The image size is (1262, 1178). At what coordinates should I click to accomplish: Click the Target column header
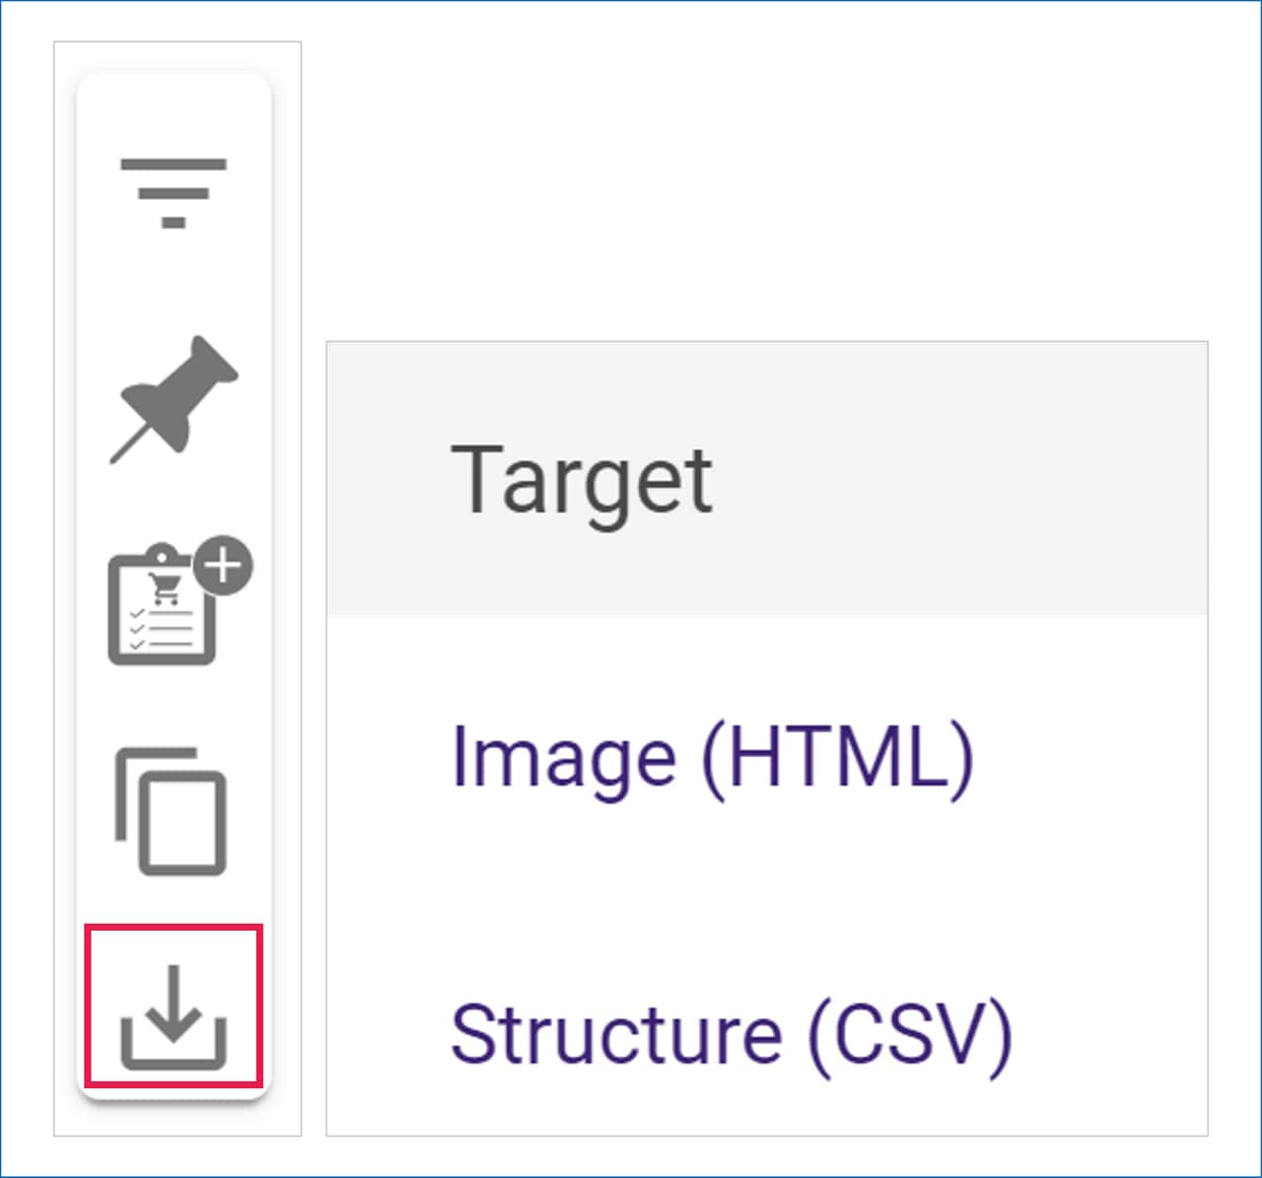coord(582,480)
